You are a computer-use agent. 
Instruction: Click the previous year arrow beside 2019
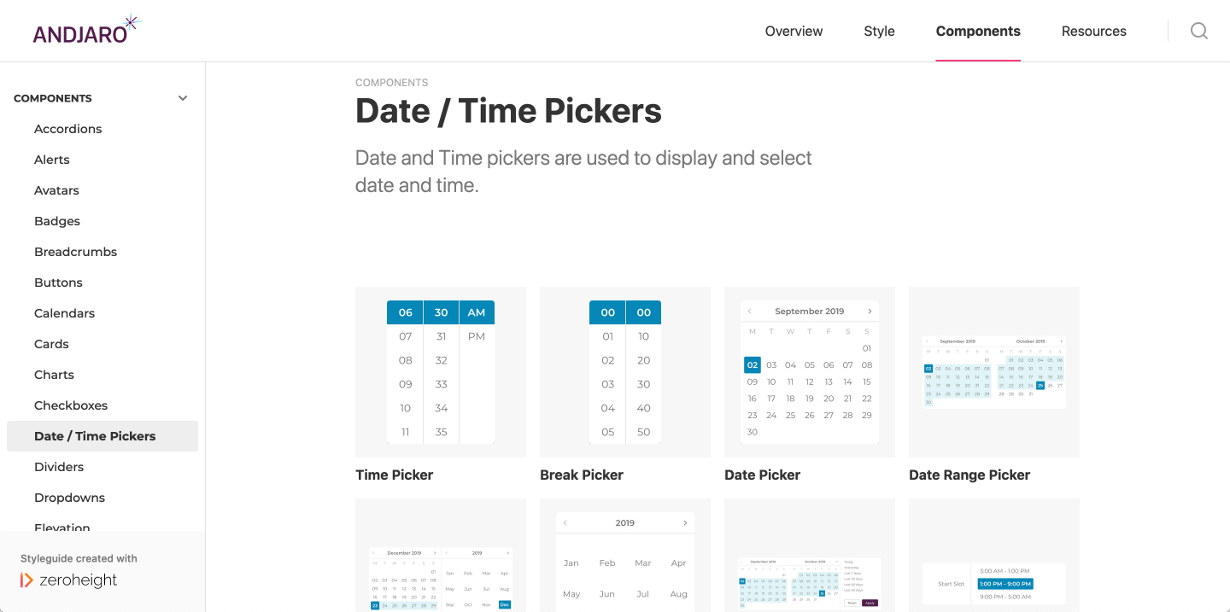pos(565,523)
